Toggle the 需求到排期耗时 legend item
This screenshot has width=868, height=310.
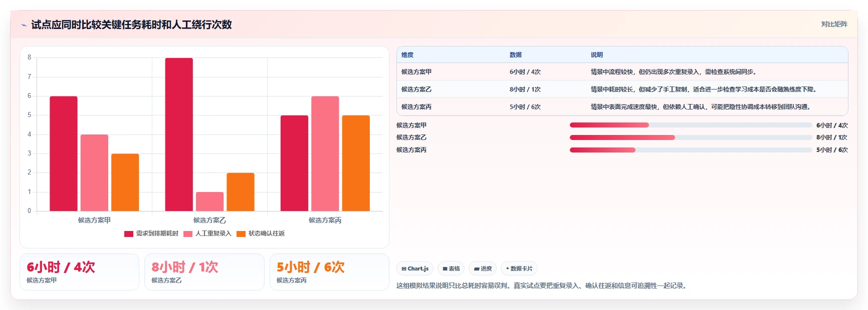click(151, 233)
